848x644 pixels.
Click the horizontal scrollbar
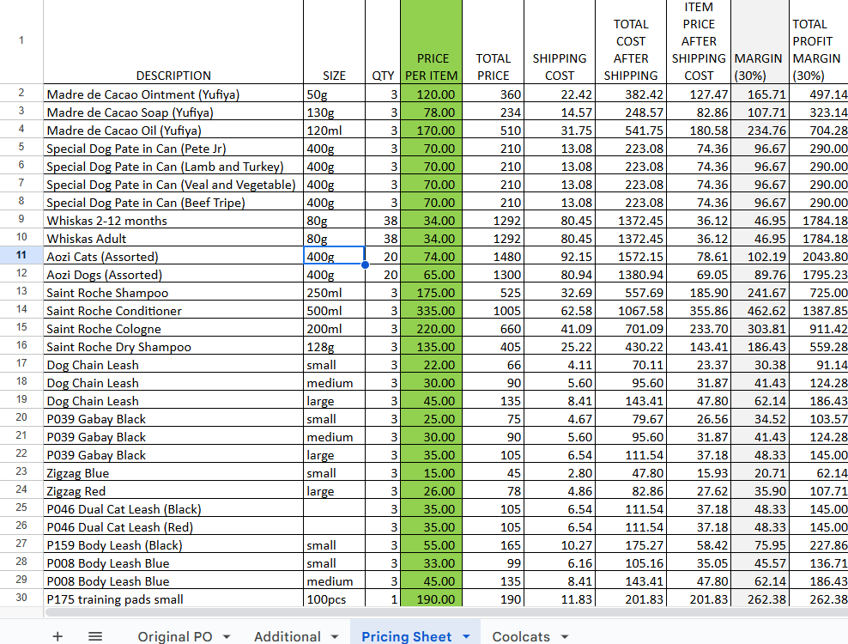(446, 612)
